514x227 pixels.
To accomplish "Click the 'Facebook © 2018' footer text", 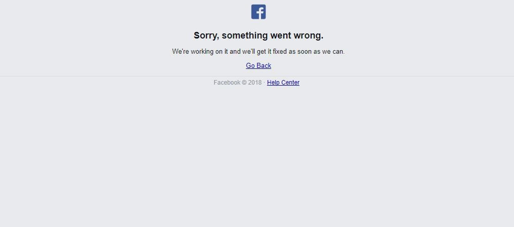I will (x=238, y=83).
